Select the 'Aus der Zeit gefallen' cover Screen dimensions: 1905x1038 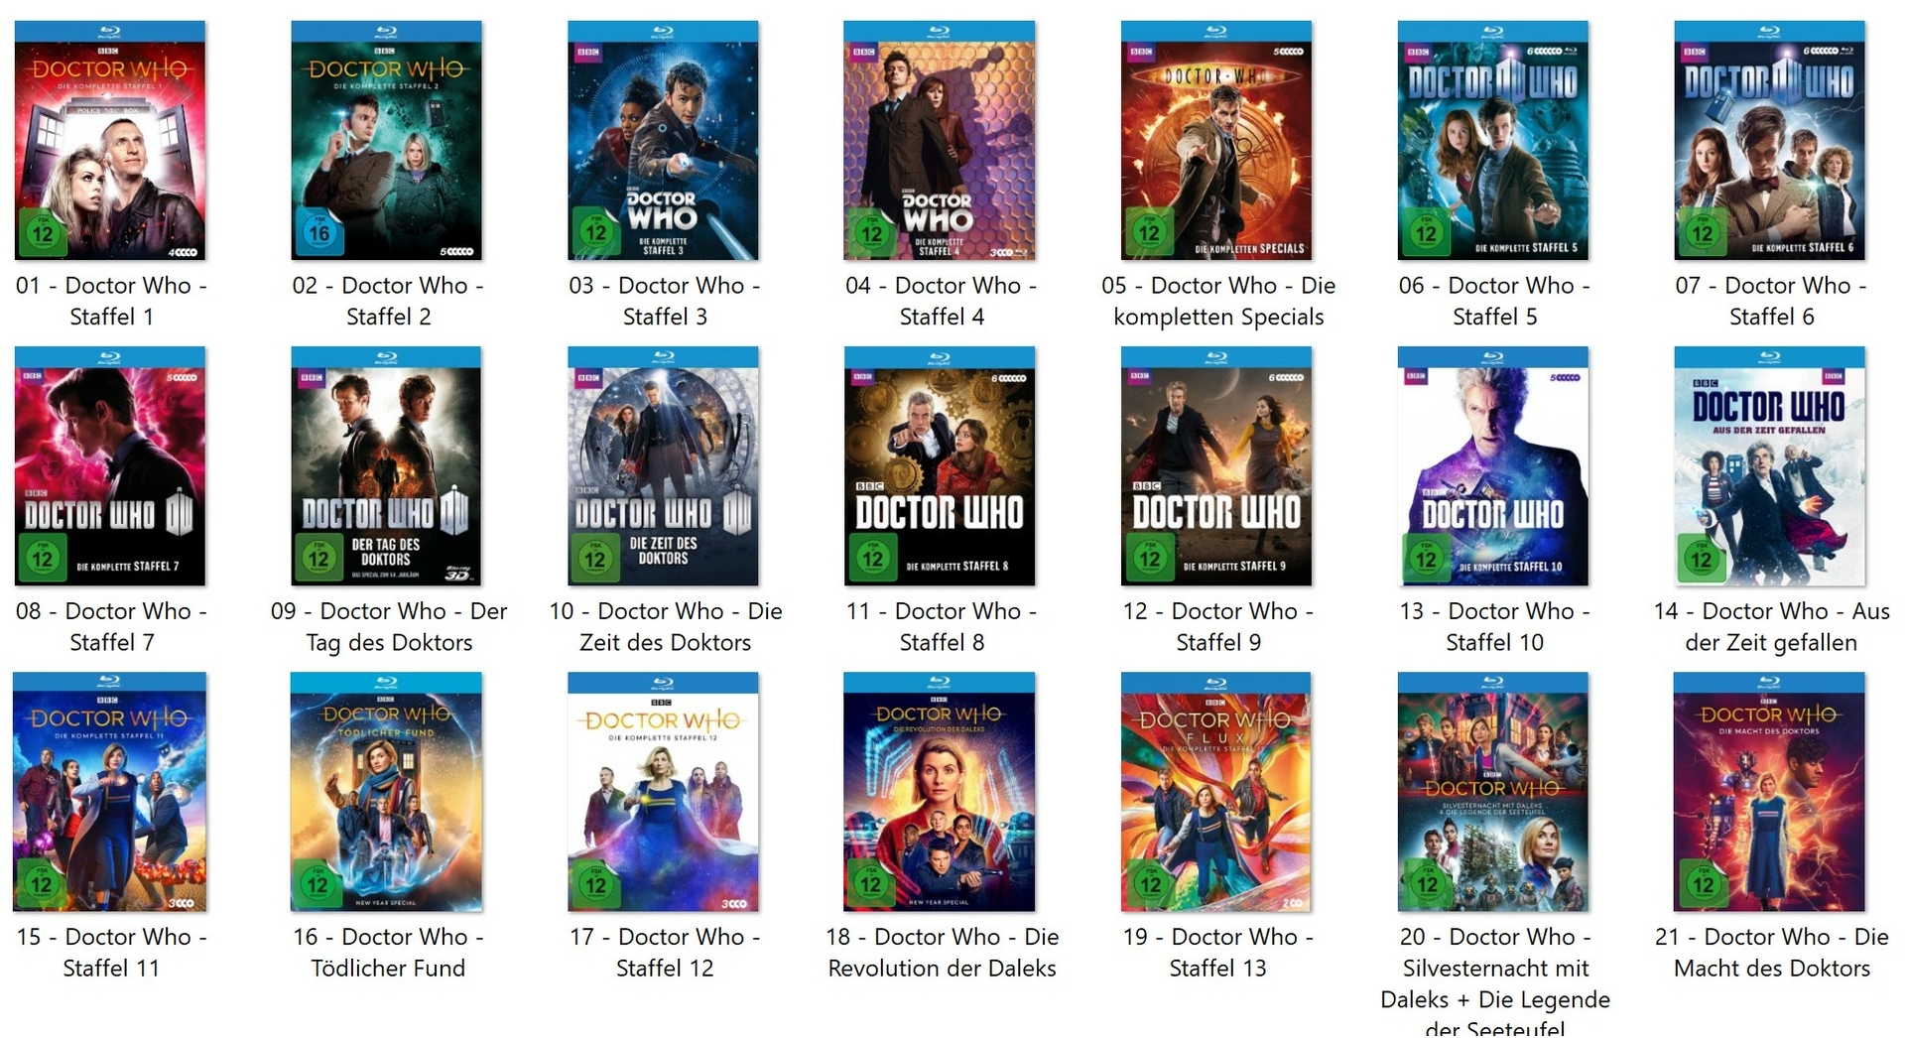coord(1770,466)
